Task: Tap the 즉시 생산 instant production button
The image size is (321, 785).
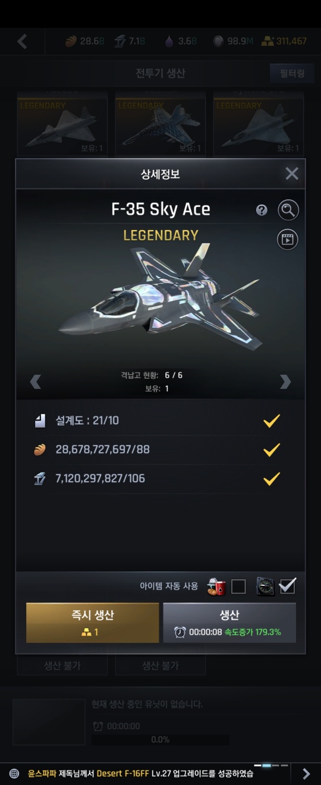Action: coord(93,623)
